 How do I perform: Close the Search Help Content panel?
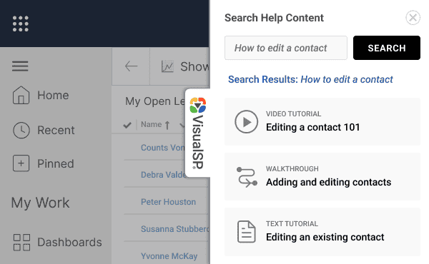[413, 18]
